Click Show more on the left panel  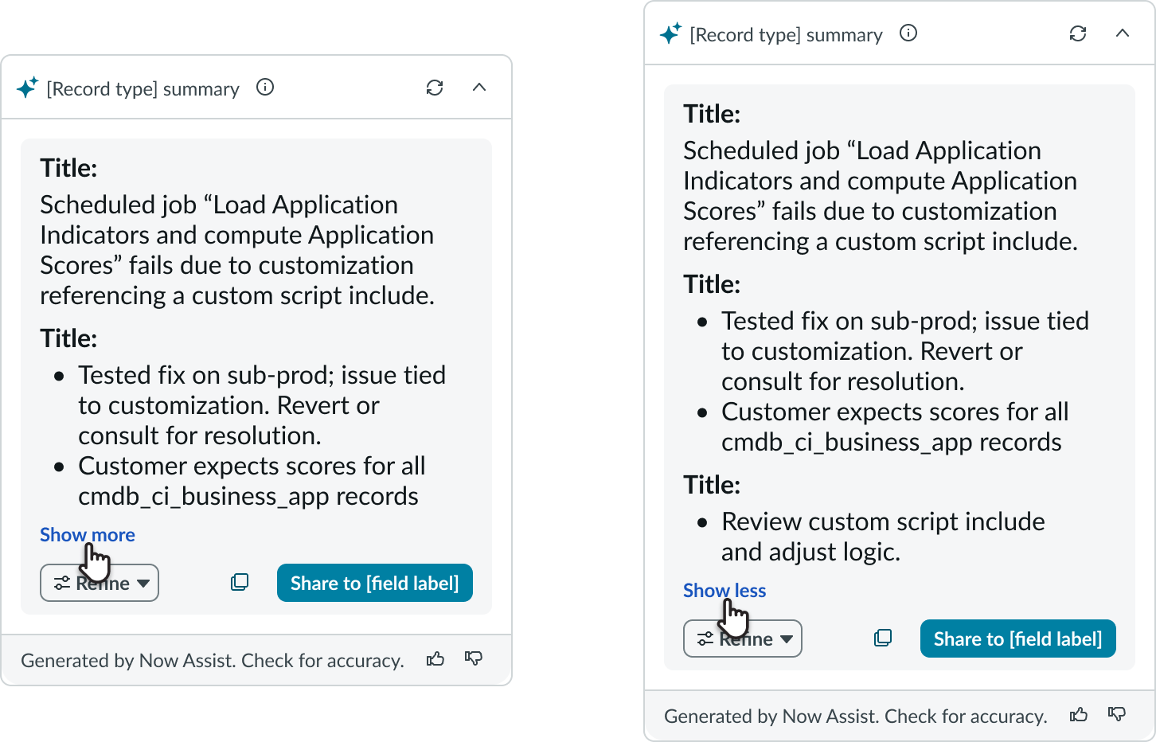[x=87, y=534]
